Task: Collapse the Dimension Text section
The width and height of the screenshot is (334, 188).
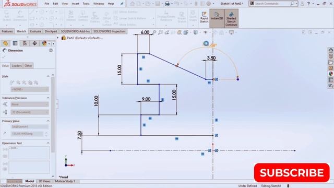Action: (48, 143)
